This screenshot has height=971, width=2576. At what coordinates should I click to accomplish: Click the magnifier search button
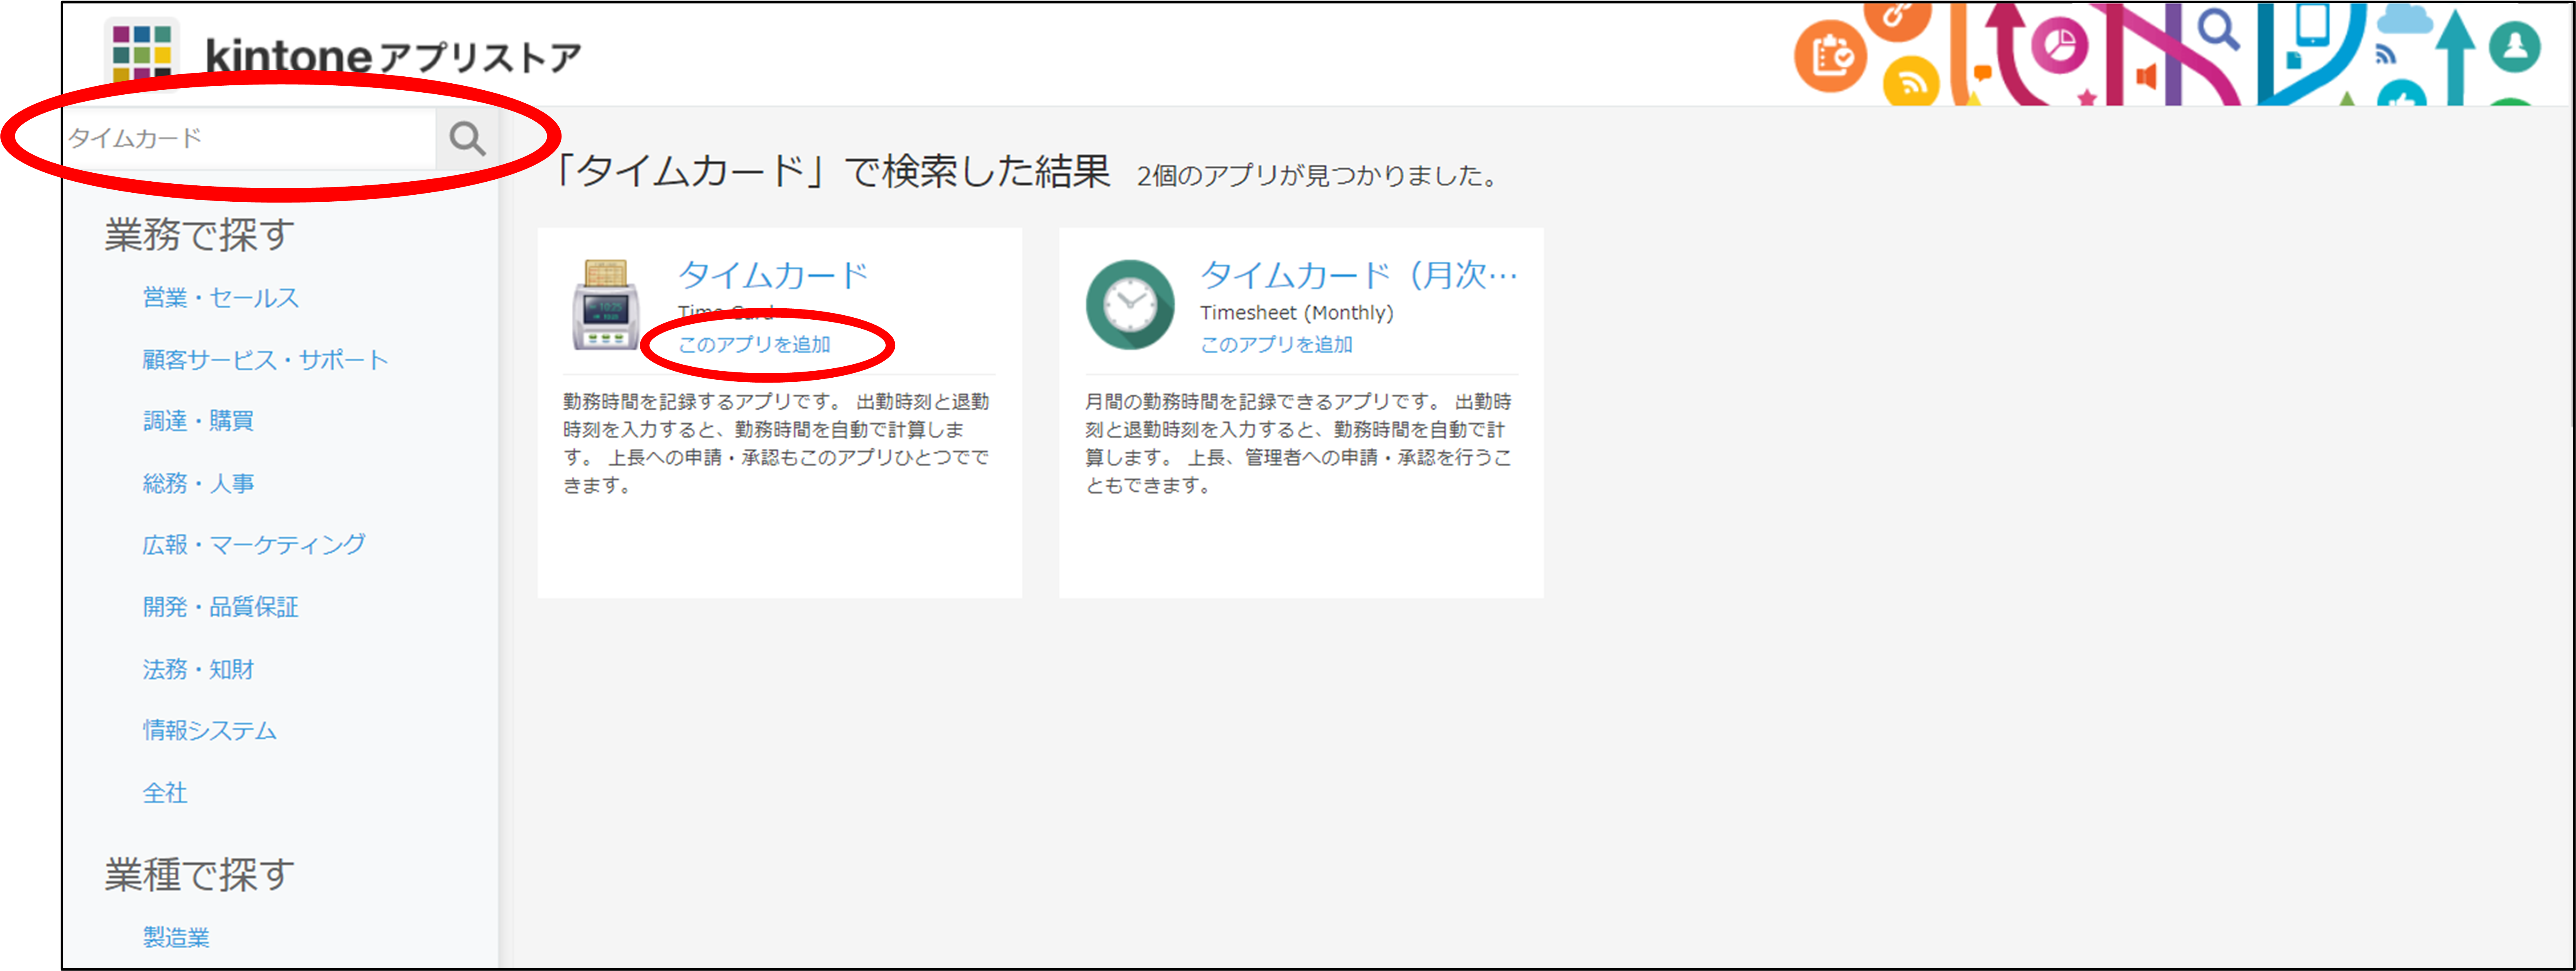pyautogui.click(x=467, y=139)
